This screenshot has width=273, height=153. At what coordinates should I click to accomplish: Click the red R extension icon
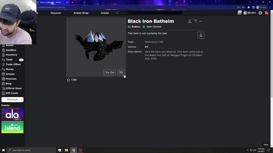pos(266,13)
